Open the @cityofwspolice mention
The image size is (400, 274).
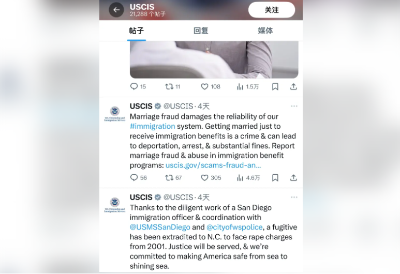click(x=234, y=227)
